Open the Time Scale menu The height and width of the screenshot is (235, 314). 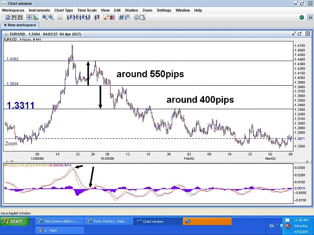click(x=87, y=11)
